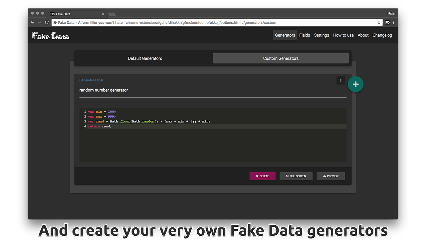Open the code editor in Fullscreen
Viewport: 426px width, 240px height.
[296, 176]
